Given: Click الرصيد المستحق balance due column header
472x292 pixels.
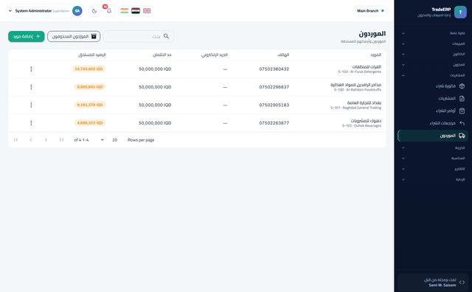Looking at the screenshot, I should 92,55.
